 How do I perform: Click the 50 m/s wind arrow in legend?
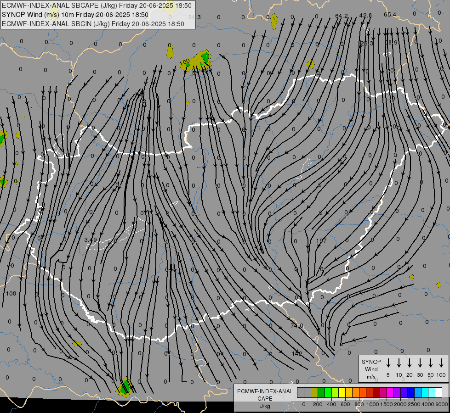[431, 363]
